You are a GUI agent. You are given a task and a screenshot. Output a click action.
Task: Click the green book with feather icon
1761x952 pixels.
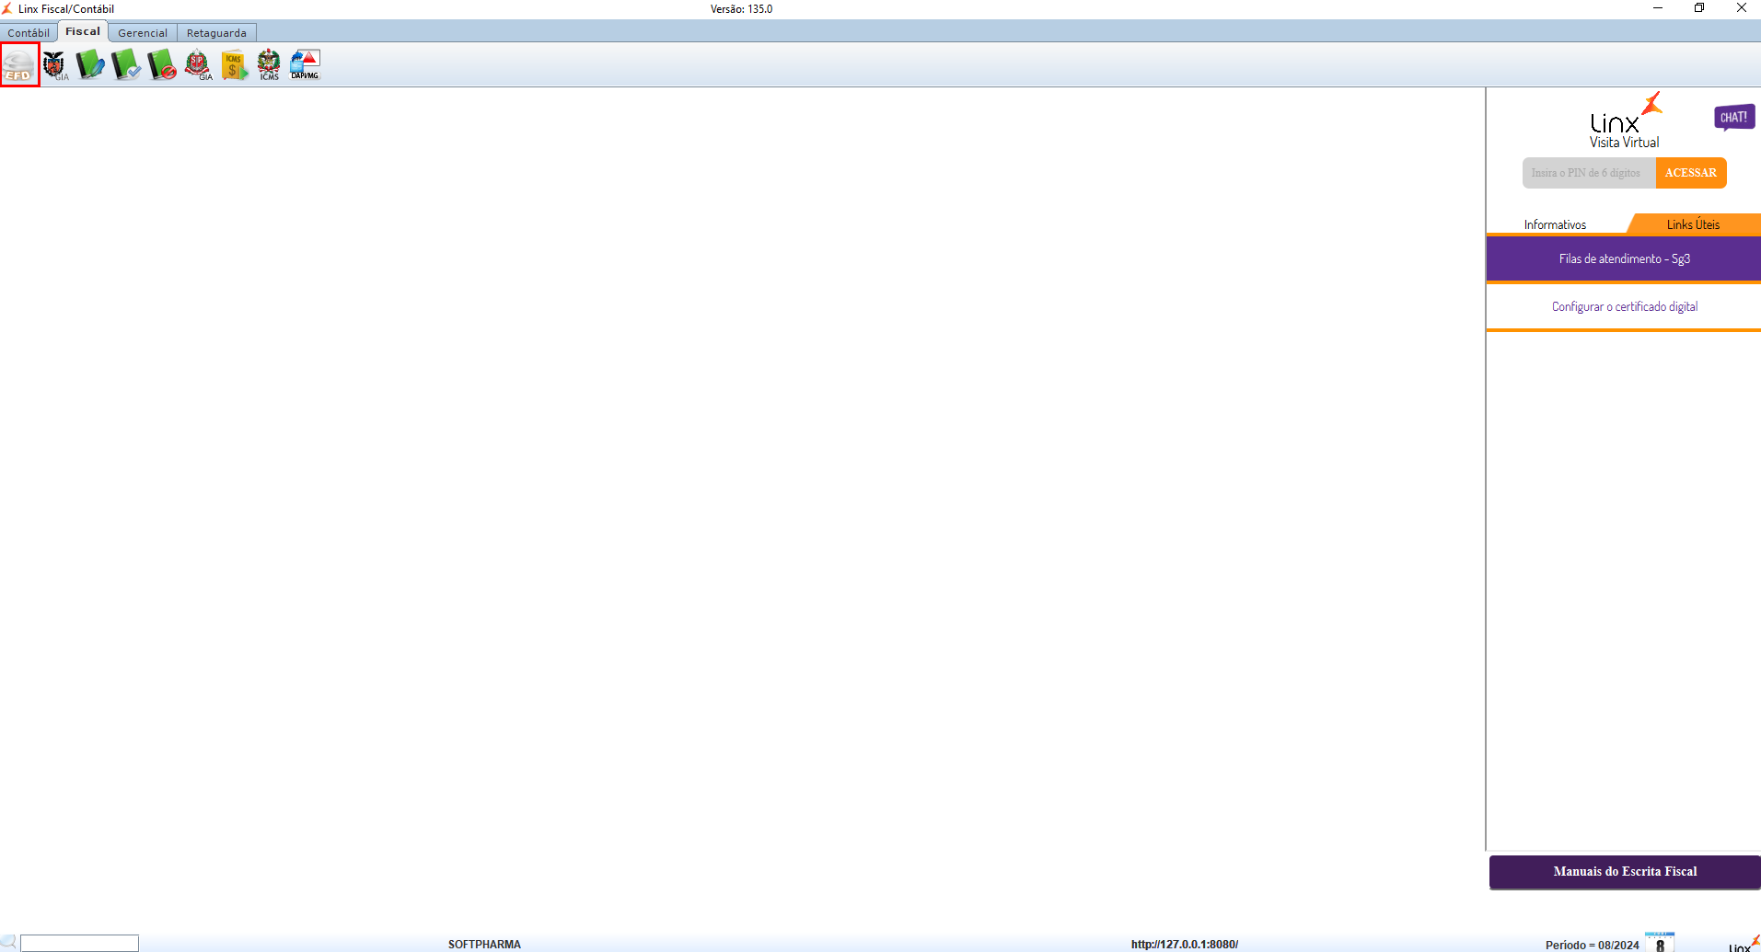point(90,64)
